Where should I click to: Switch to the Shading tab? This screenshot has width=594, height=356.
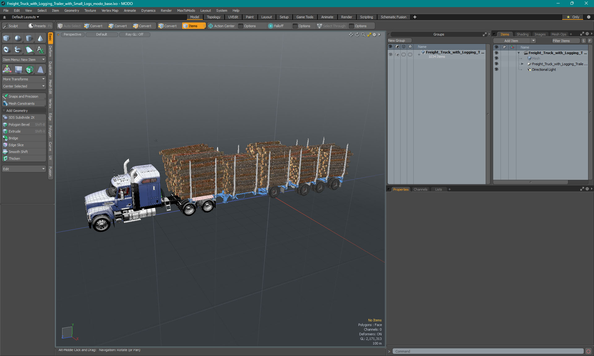point(522,34)
